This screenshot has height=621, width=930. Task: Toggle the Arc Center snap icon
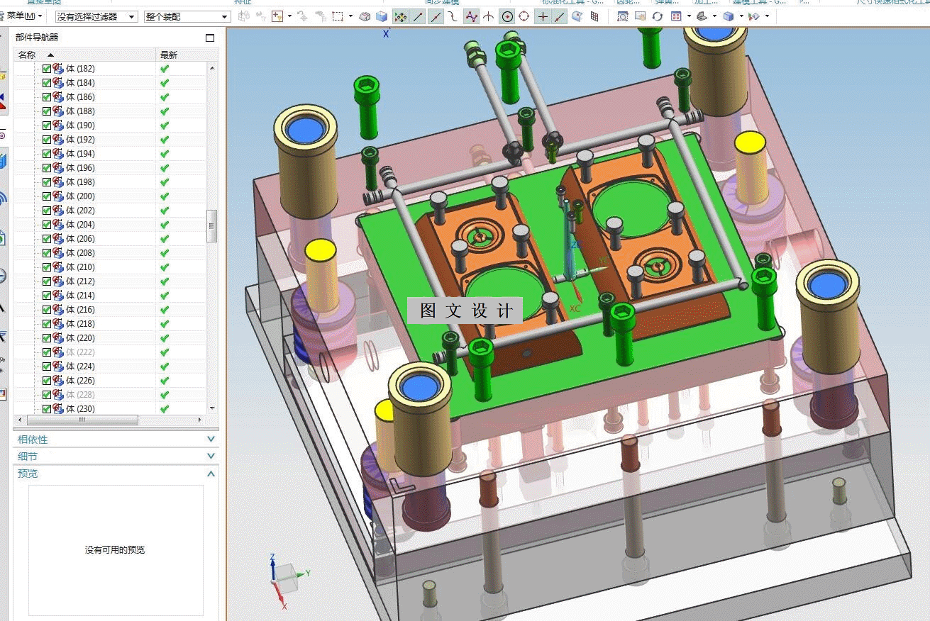coord(506,16)
